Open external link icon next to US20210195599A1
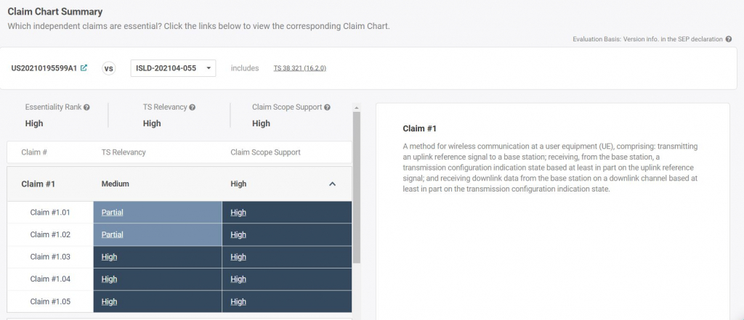The width and height of the screenshot is (744, 320). pos(84,68)
